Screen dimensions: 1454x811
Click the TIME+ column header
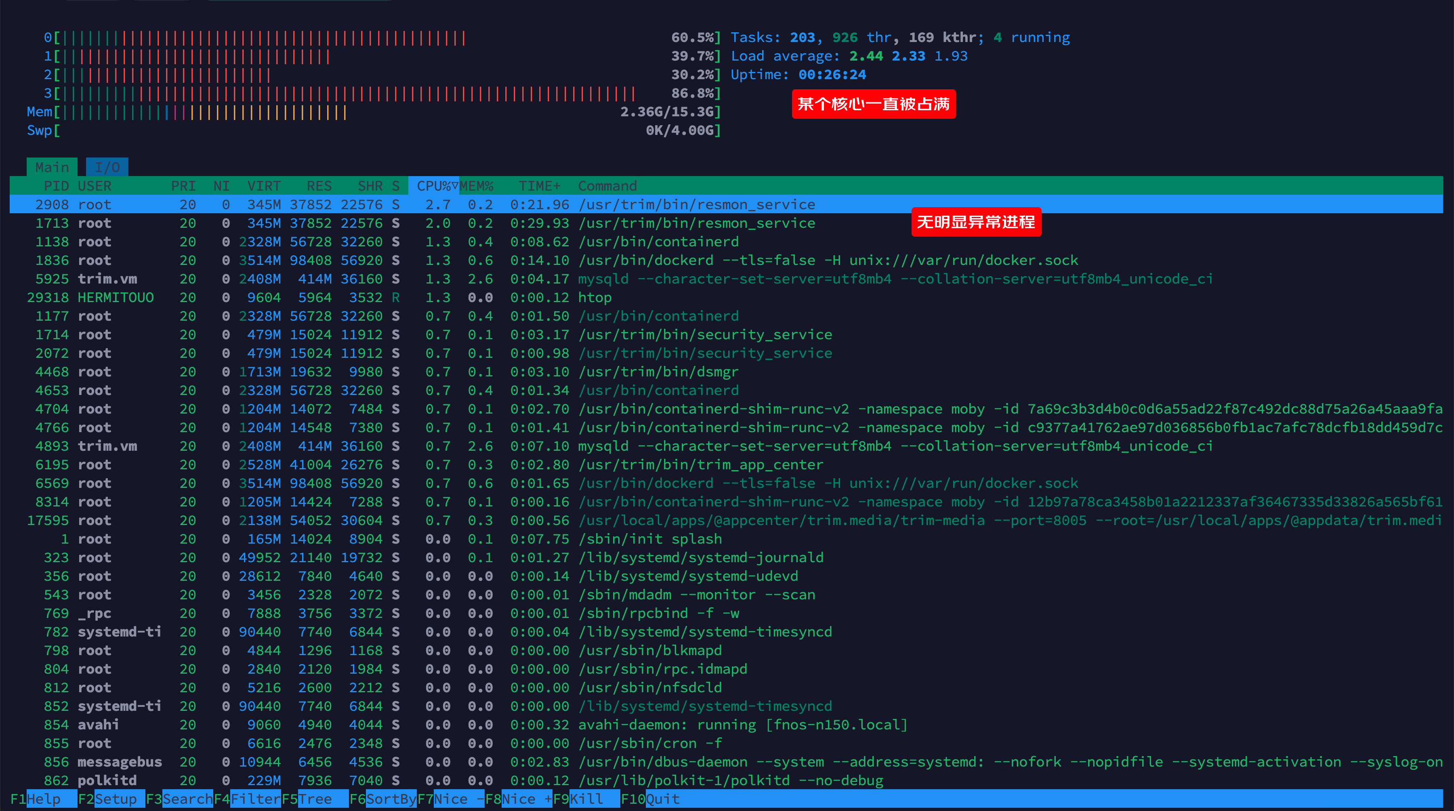[539, 186]
